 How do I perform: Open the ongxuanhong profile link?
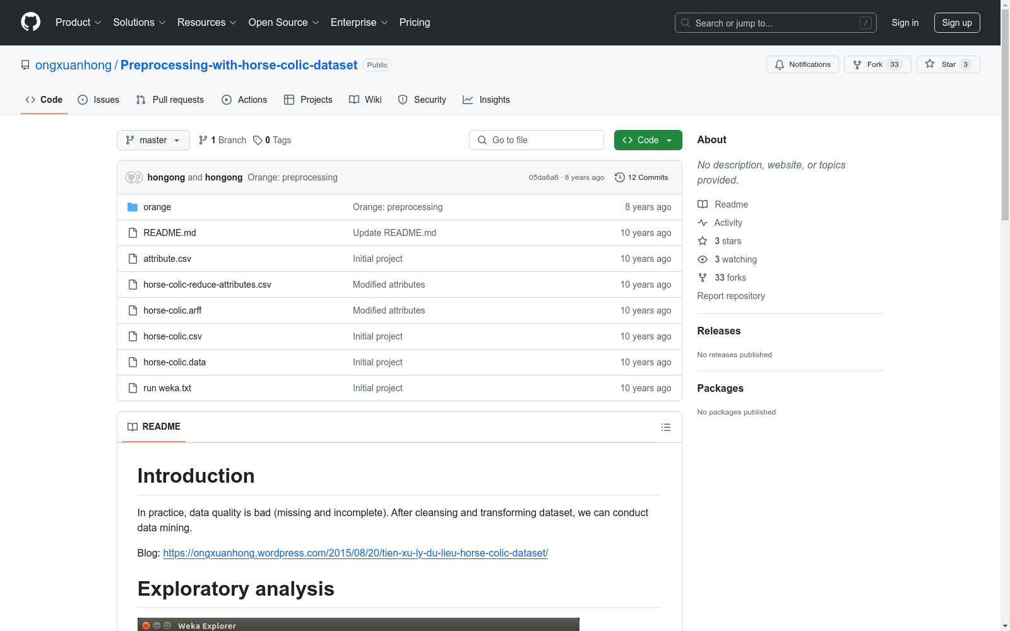(73, 65)
